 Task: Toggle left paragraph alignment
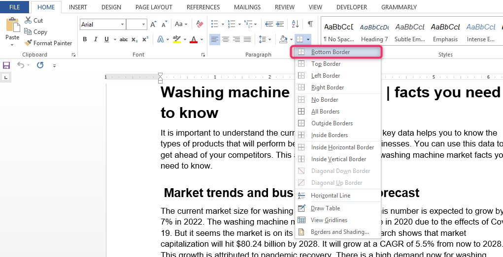pos(215,39)
